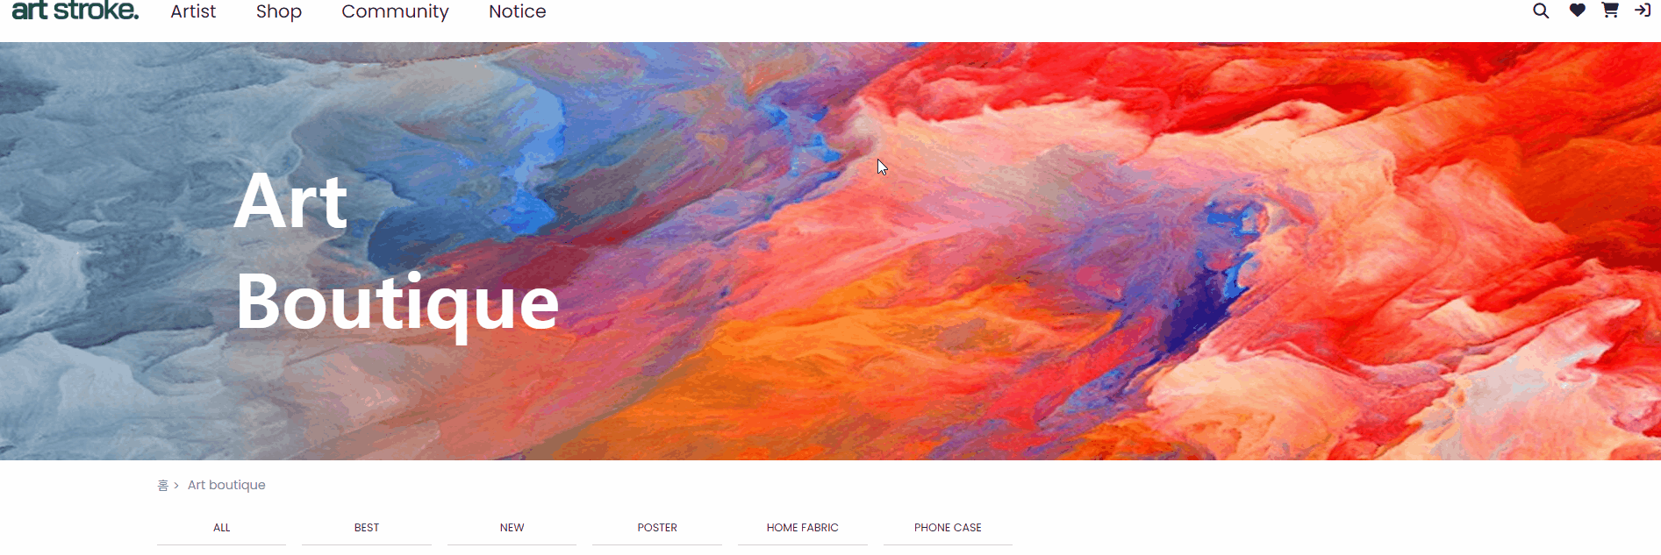Open the Artist menu

[193, 11]
